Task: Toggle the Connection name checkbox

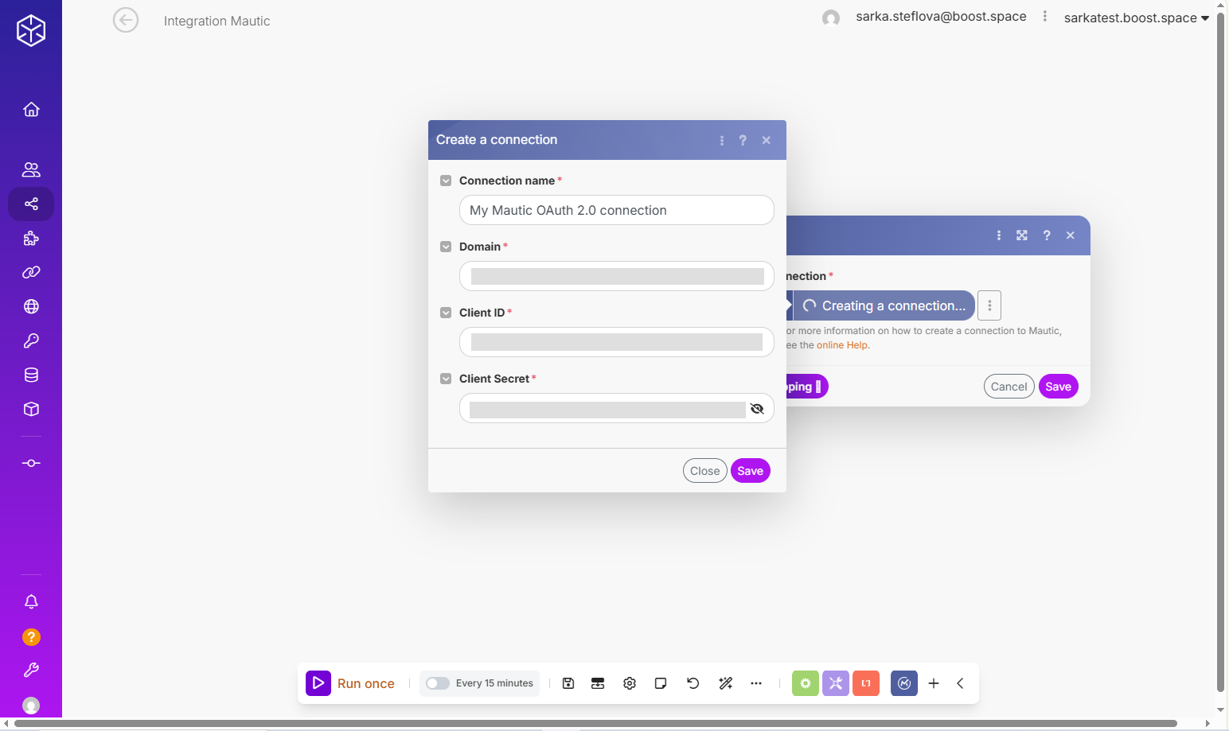Action: click(446, 181)
